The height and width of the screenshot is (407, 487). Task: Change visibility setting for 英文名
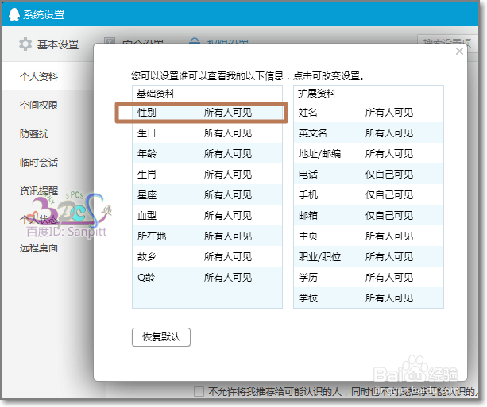389,133
